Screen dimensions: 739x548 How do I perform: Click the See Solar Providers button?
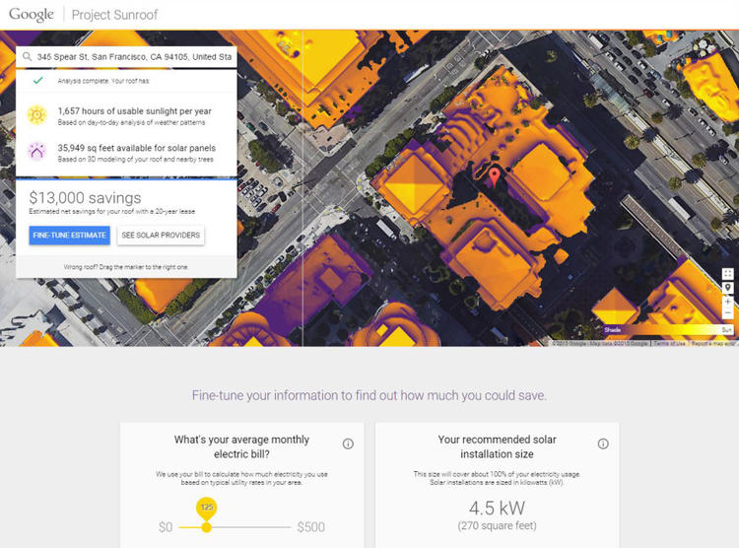click(x=161, y=236)
